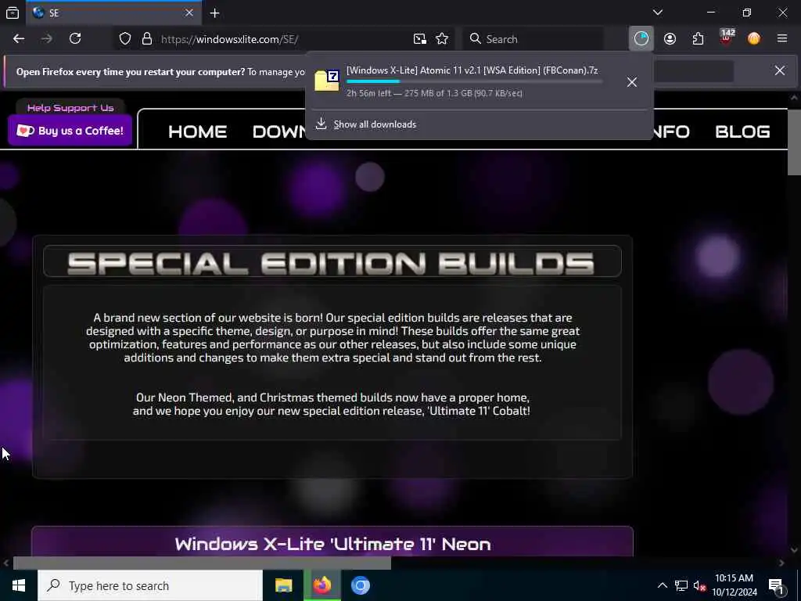View site security padlock info

click(147, 39)
